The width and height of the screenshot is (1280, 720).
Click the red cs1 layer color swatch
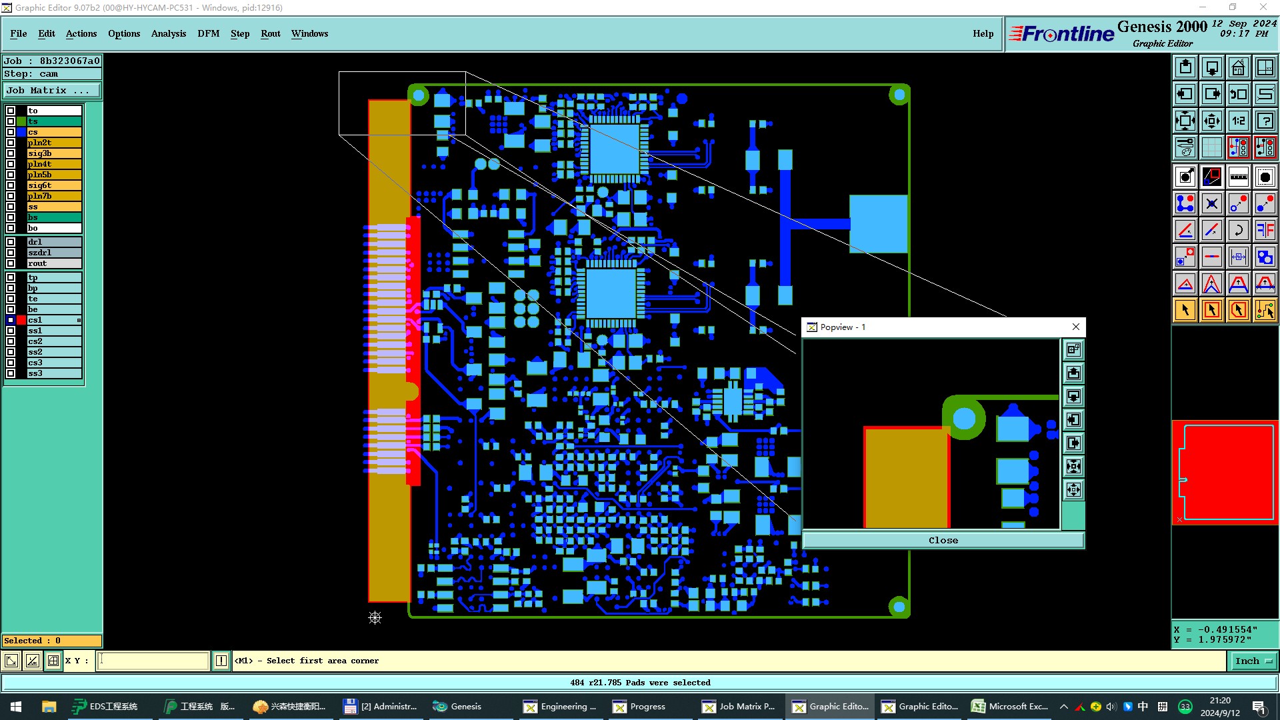coord(21,320)
